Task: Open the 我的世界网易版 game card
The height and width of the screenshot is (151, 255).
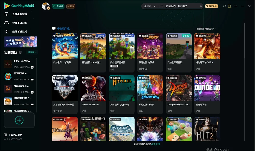Action: (178, 53)
